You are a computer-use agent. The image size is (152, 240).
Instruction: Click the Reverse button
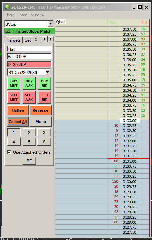coord(41,110)
